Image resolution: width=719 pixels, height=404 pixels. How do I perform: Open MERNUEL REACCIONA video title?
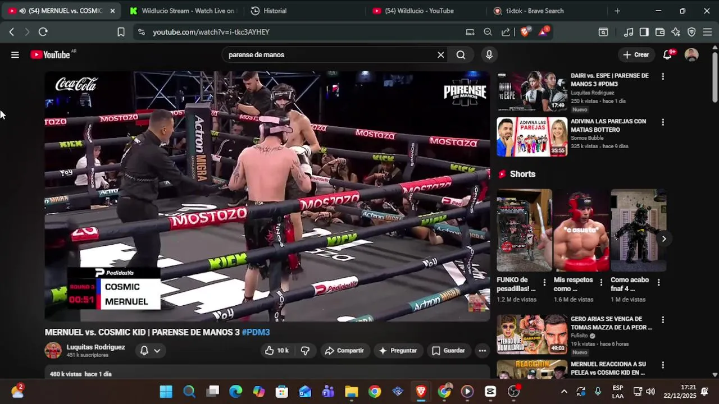(x=608, y=368)
